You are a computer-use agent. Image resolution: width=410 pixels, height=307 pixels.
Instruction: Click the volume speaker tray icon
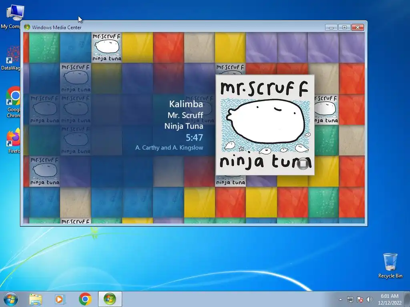370,299
